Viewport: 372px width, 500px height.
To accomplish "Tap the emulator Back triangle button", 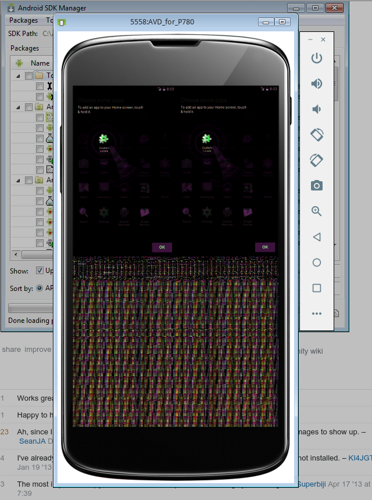I will pyautogui.click(x=316, y=237).
